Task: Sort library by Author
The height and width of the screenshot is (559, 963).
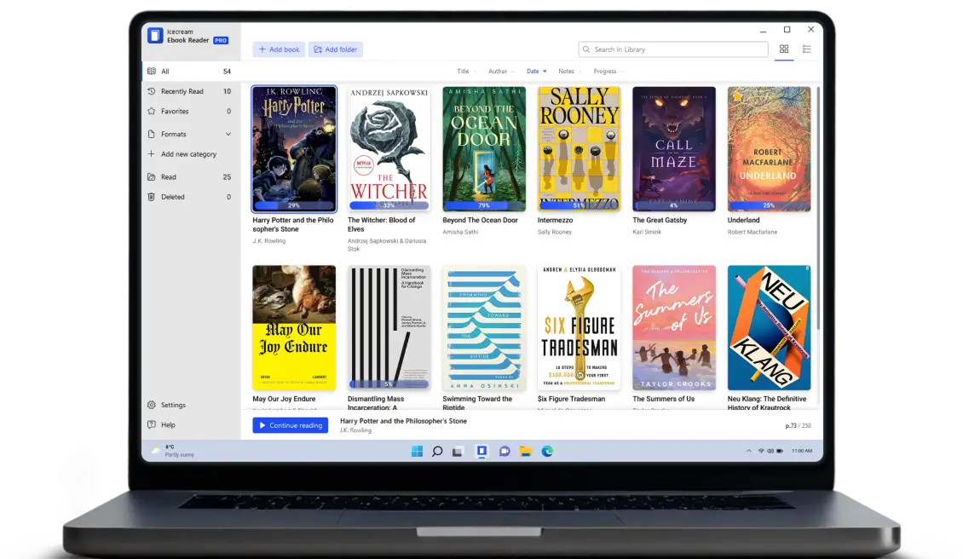Action: 500,72
